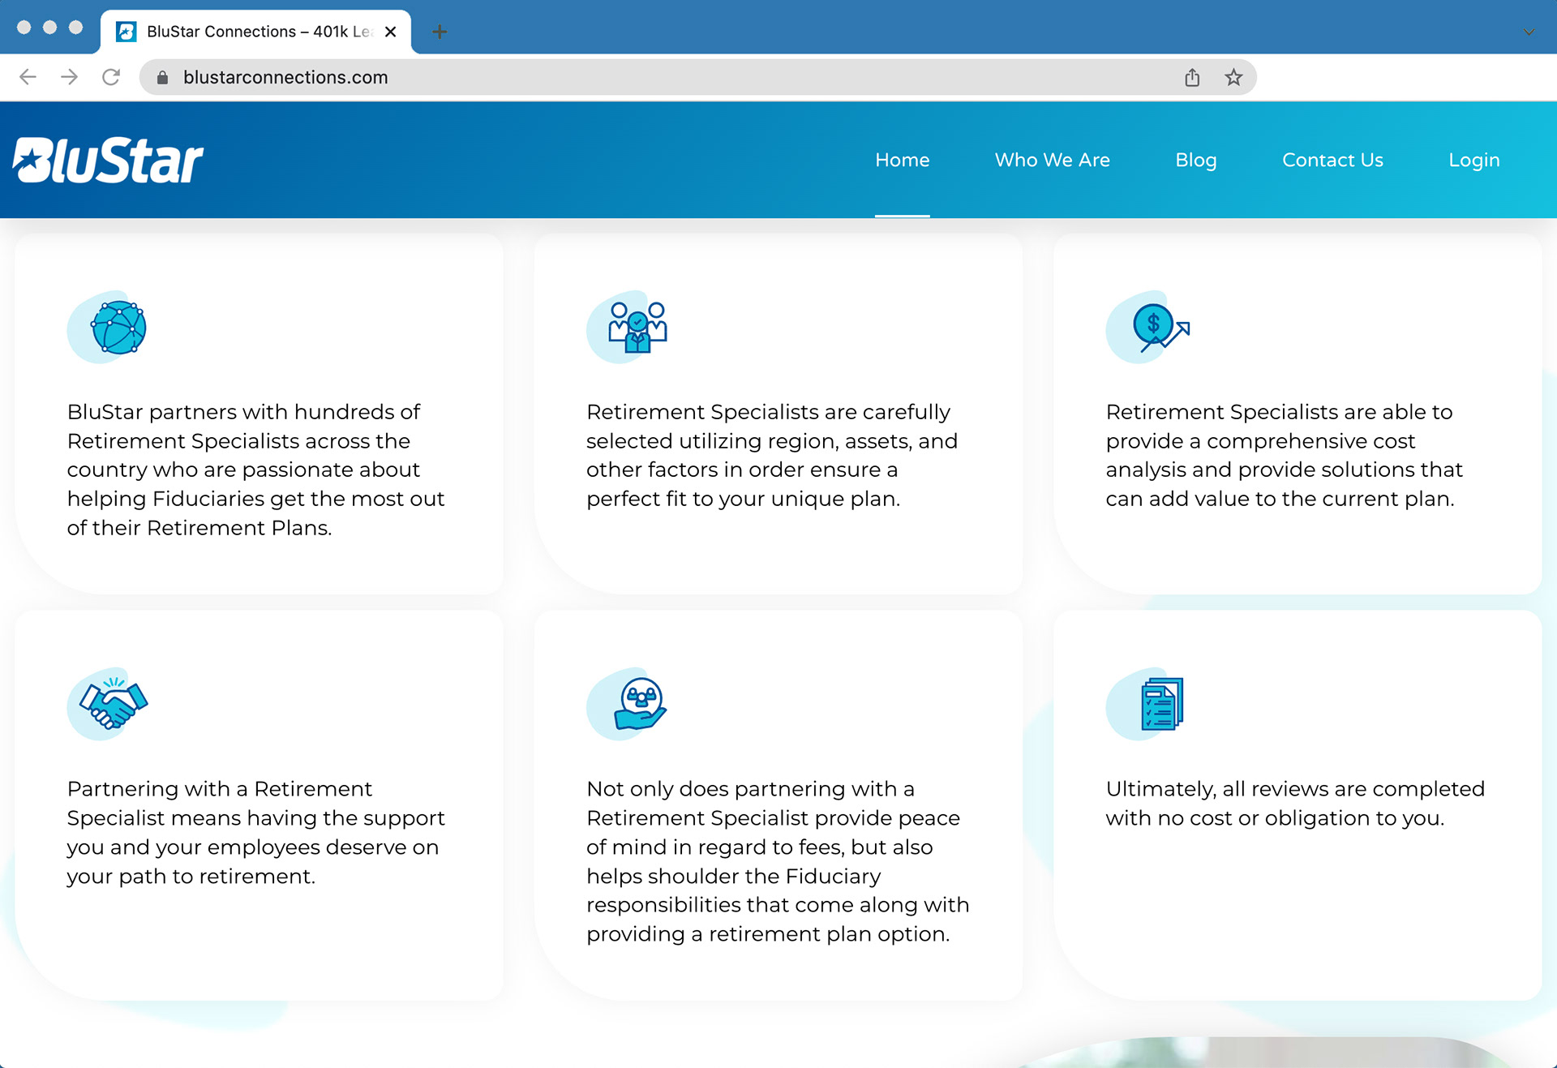Click the checklist document icon
Image resolution: width=1557 pixels, height=1068 pixels.
pyautogui.click(x=1160, y=704)
